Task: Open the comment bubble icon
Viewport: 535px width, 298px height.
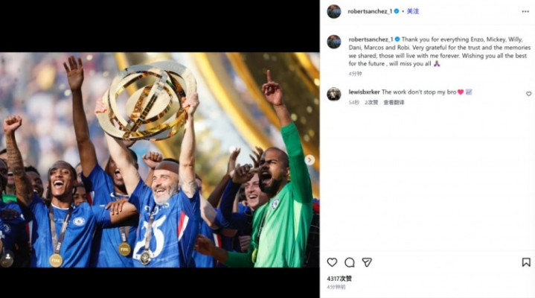Action: [349, 262]
